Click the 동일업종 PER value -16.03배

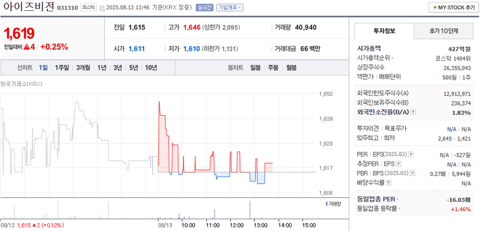coord(459,200)
